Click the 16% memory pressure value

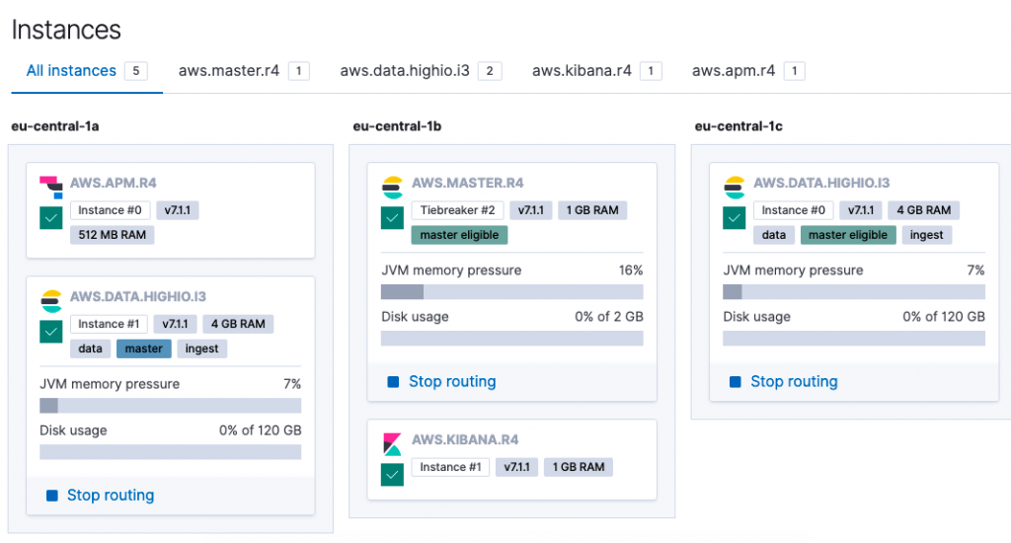tap(631, 271)
